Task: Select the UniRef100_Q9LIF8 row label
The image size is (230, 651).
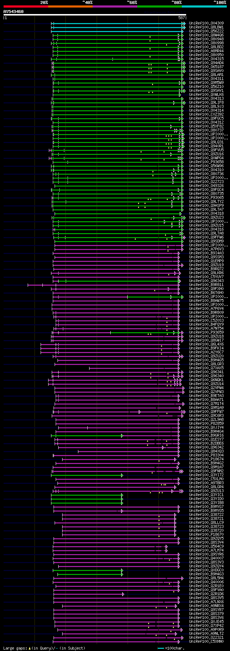Action: pyautogui.click(x=206, y=103)
